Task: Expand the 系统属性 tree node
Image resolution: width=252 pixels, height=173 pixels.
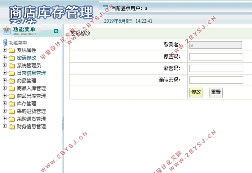Action: (x=5, y=50)
